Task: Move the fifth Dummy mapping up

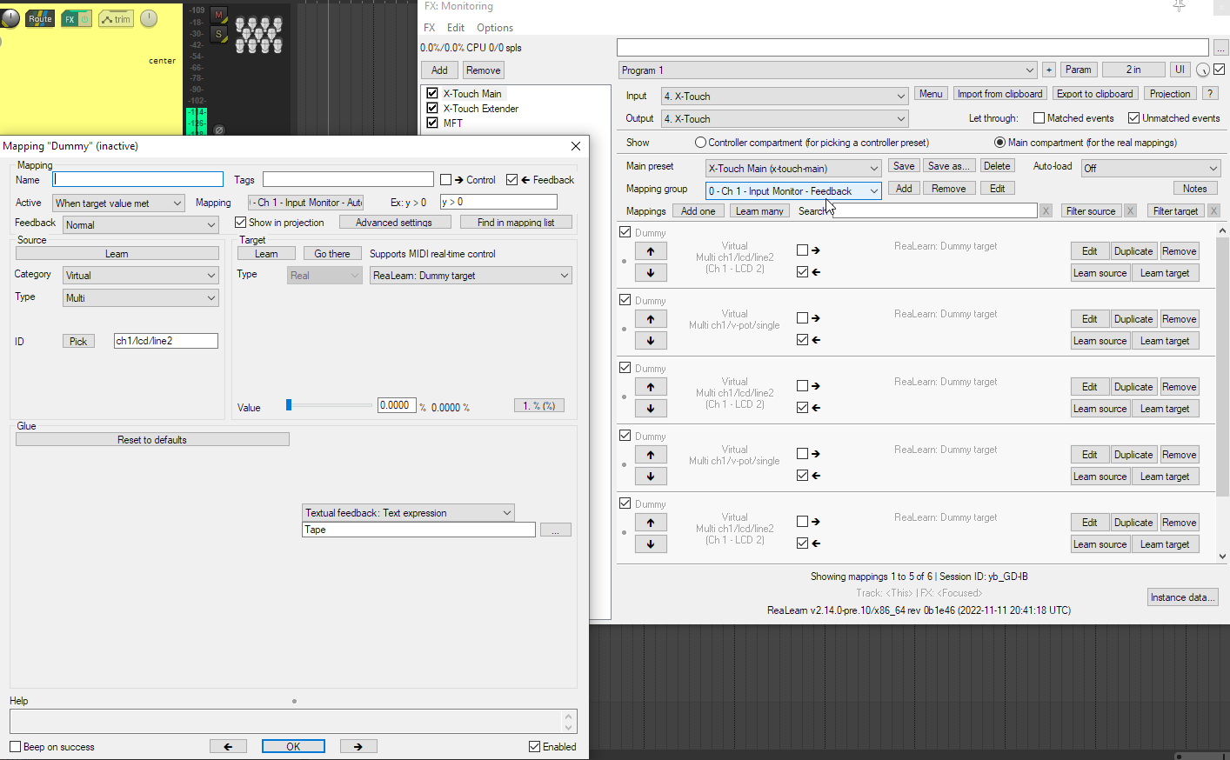Action: (x=651, y=523)
